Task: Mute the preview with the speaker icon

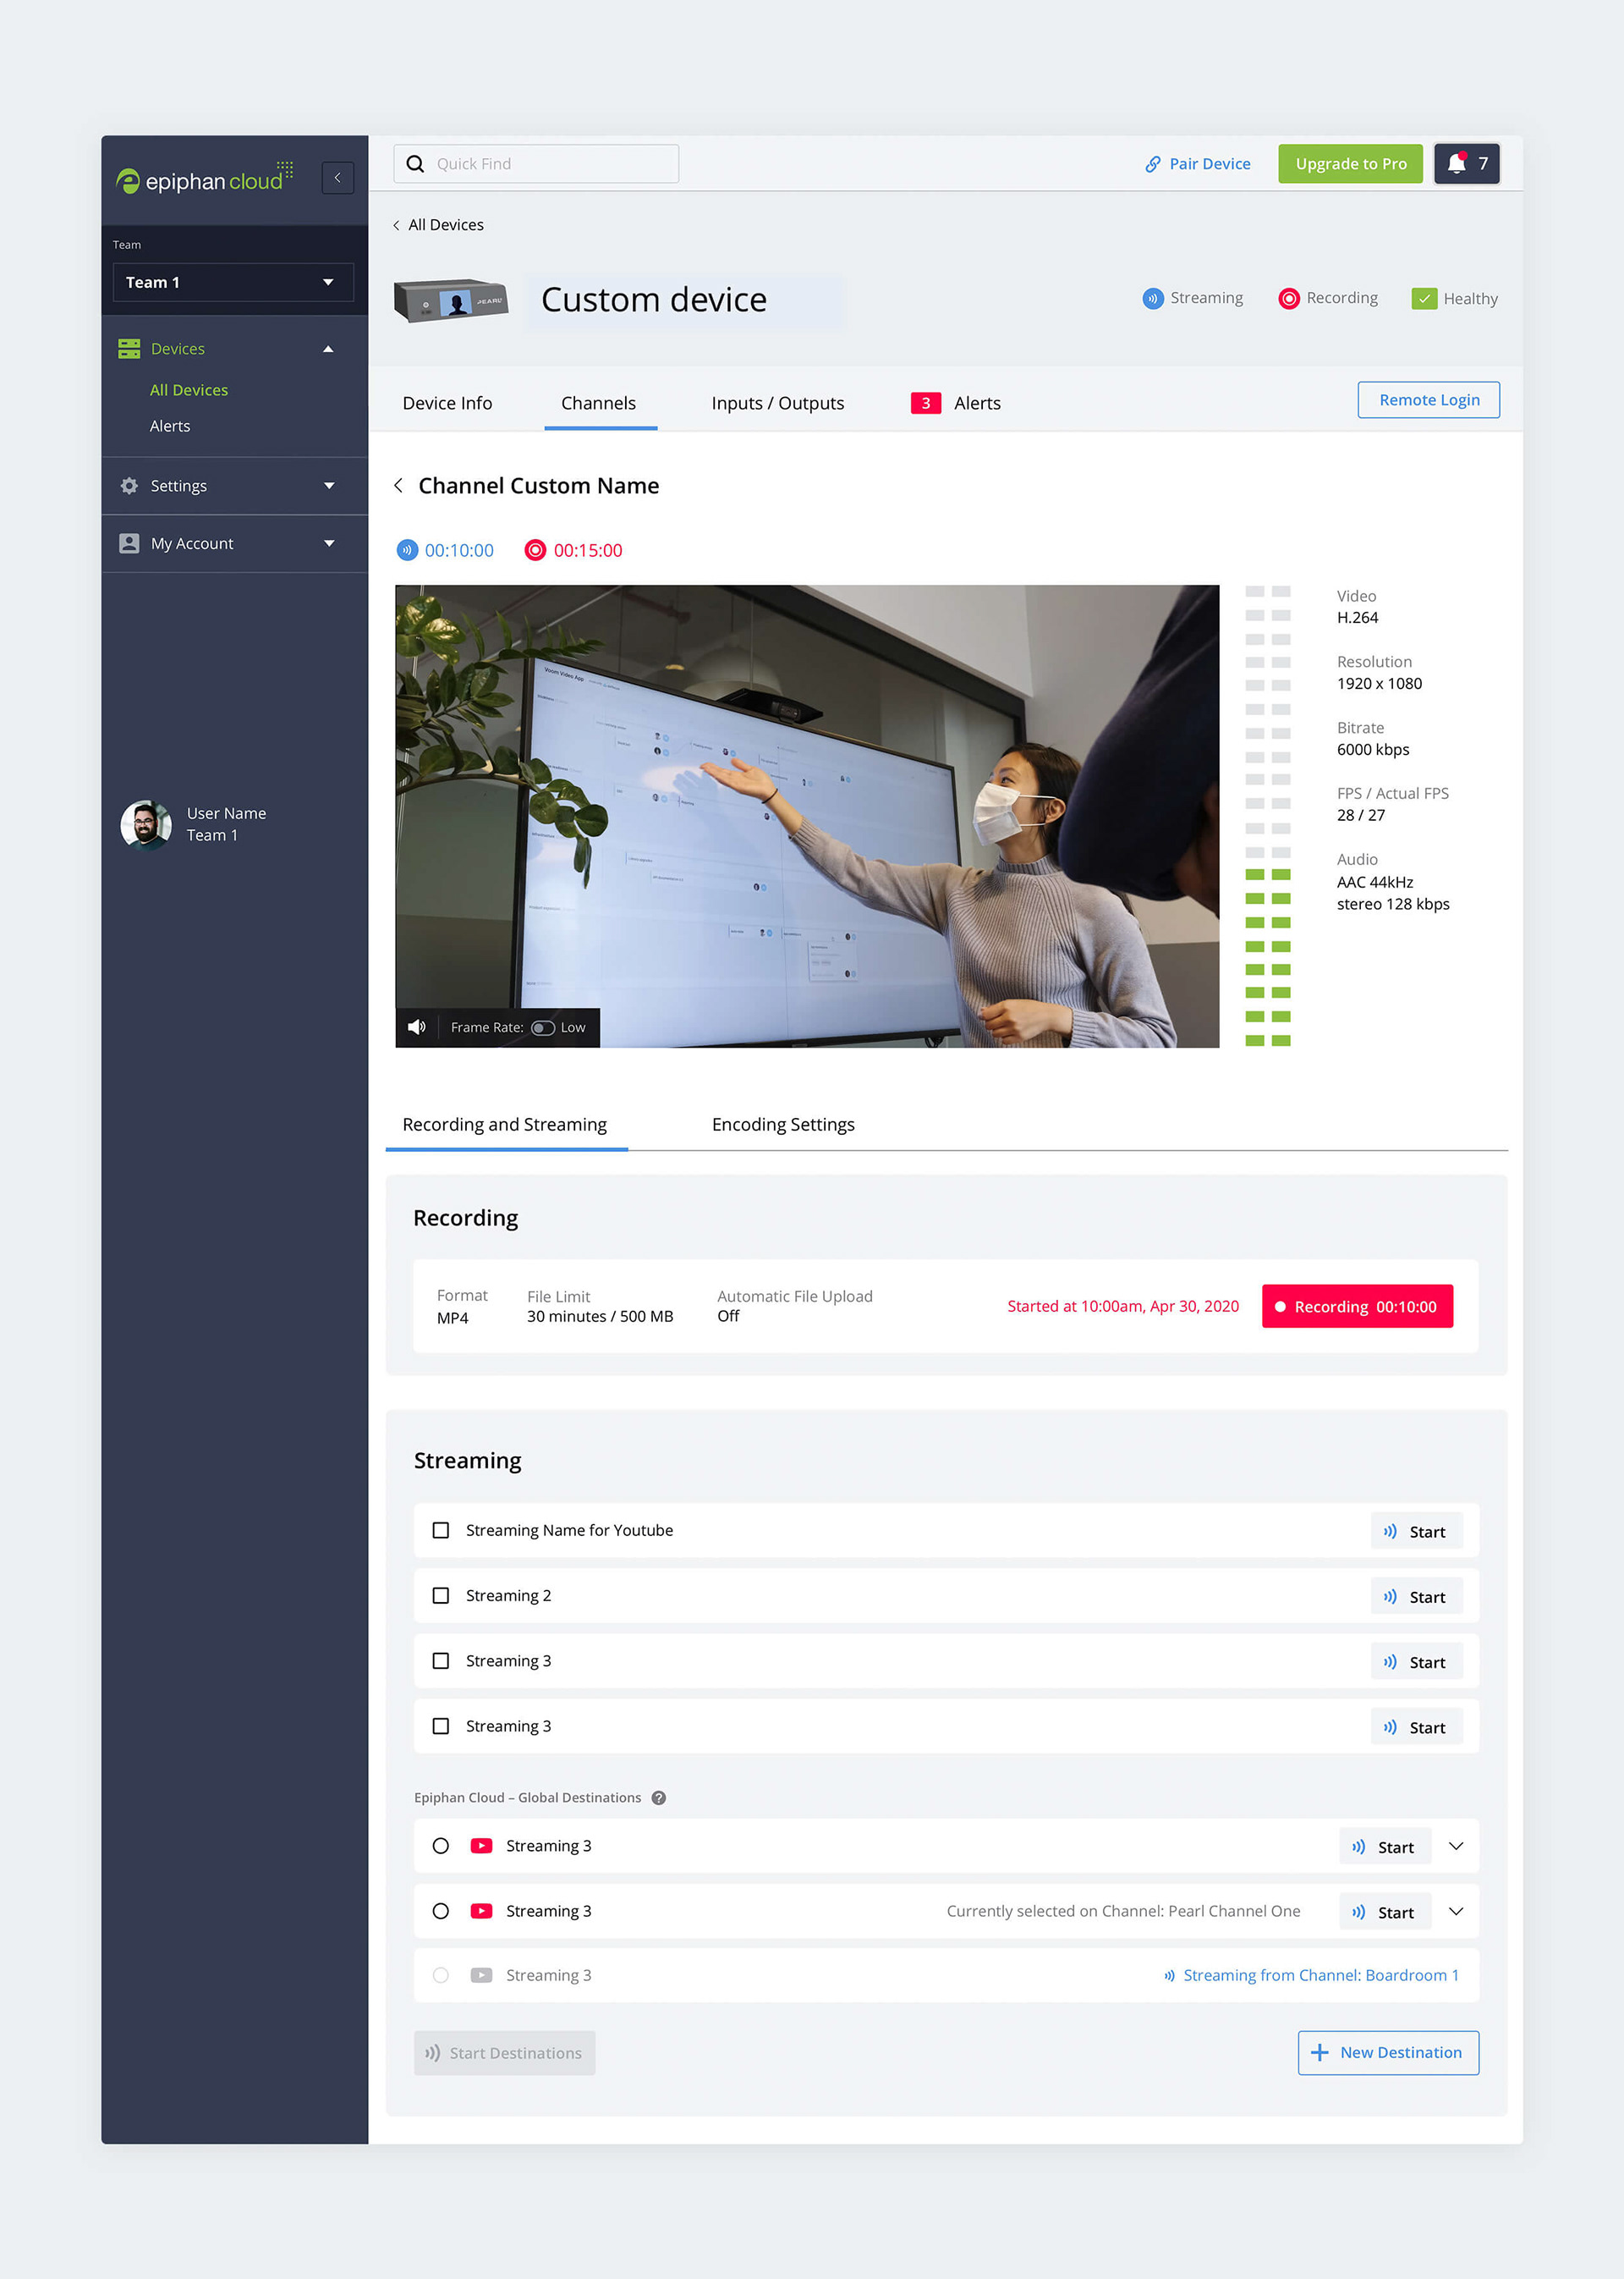Action: (x=417, y=1027)
